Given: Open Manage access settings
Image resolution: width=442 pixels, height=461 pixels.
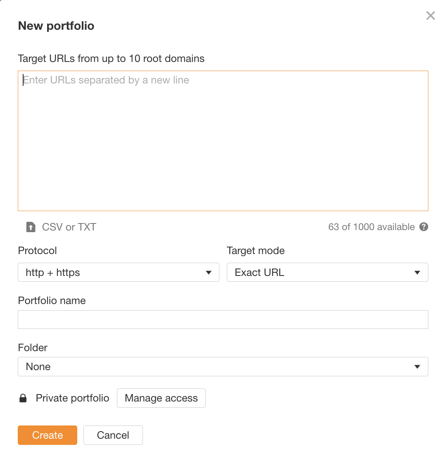Looking at the screenshot, I should (161, 398).
